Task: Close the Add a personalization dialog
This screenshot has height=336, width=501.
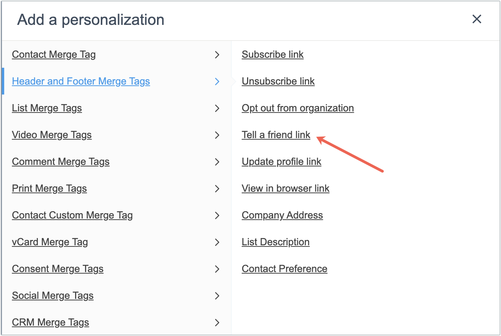Action: pos(476,19)
